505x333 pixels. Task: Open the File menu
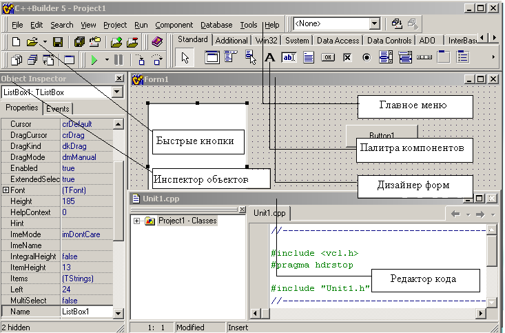pos(17,25)
